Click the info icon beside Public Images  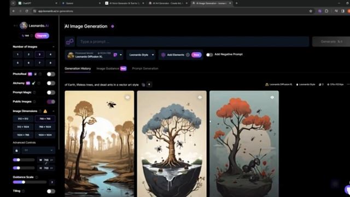(x=34, y=102)
